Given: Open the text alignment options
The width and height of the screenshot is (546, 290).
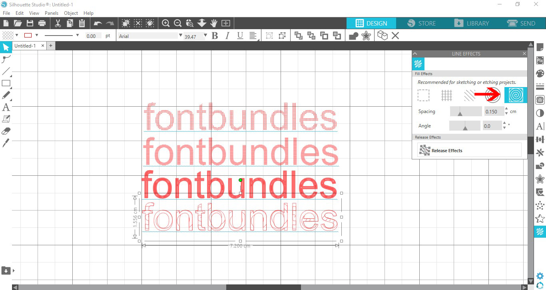Looking at the screenshot, I should [253, 36].
